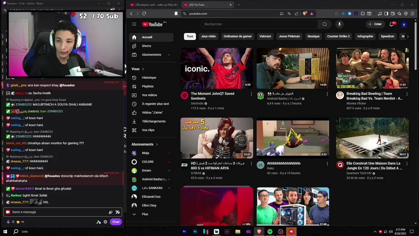
Task: Go back with the browser back arrow
Action: point(131,13)
